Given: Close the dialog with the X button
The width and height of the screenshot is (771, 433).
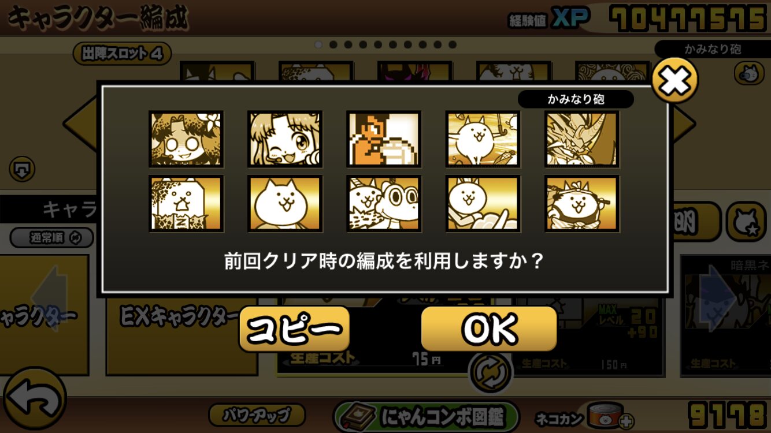Looking at the screenshot, I should pyautogui.click(x=674, y=81).
